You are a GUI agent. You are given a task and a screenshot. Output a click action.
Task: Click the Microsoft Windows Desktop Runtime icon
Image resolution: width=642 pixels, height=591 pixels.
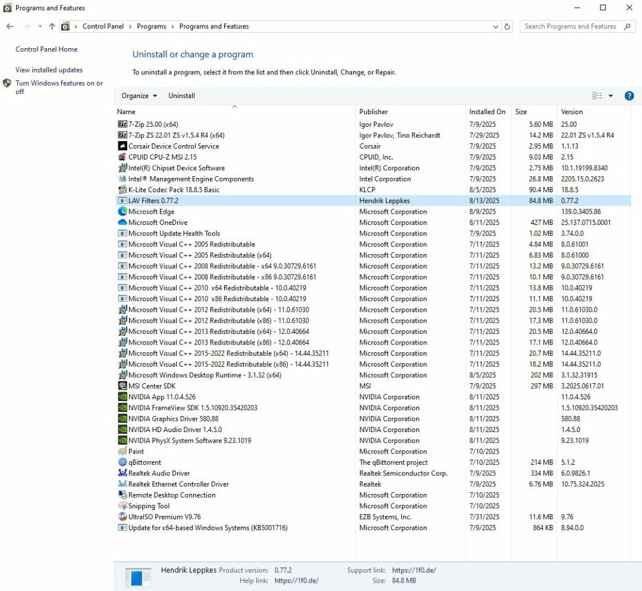[x=122, y=375]
